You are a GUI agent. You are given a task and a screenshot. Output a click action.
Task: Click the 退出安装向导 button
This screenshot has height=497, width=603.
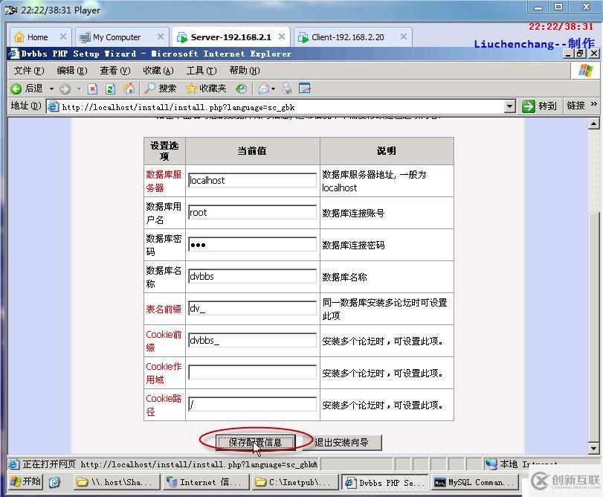pos(341,443)
